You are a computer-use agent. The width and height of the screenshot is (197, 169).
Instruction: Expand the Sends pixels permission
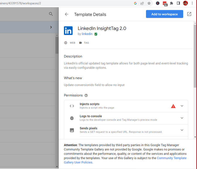182,130
